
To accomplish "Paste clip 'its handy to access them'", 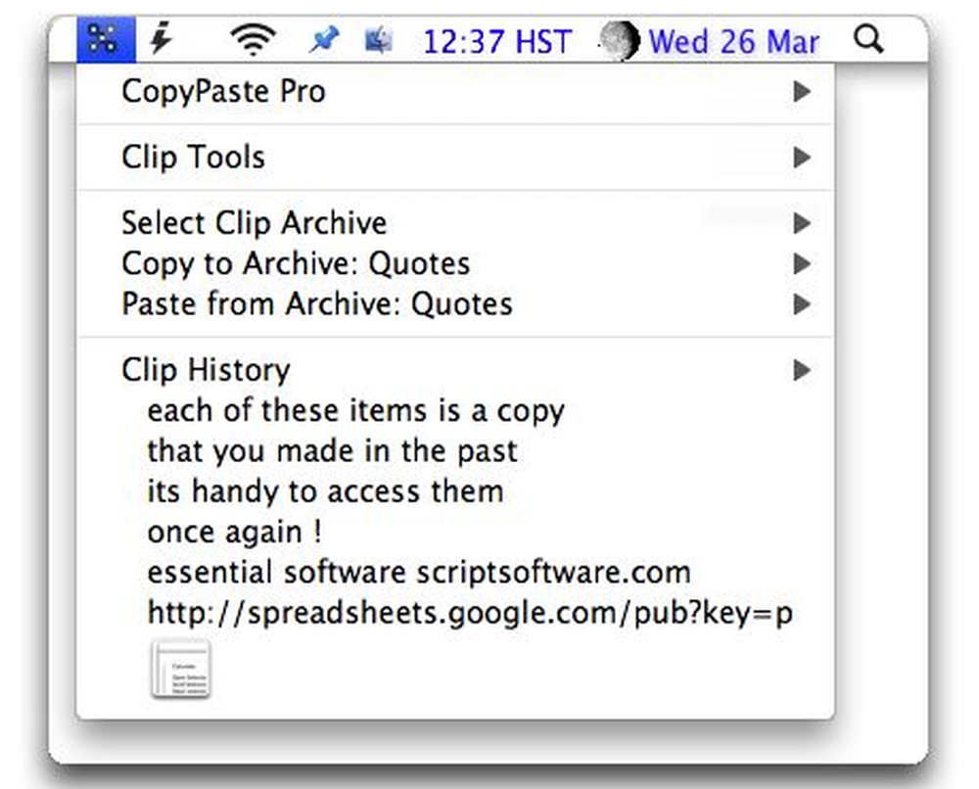I will point(455,491).
